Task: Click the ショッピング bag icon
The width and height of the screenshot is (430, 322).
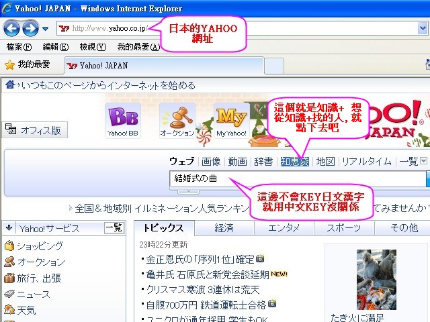Action: [x=9, y=246]
